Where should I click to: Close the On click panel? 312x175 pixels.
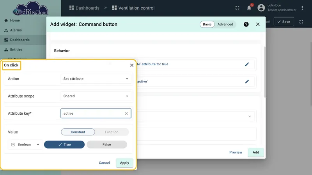pyautogui.click(x=132, y=65)
